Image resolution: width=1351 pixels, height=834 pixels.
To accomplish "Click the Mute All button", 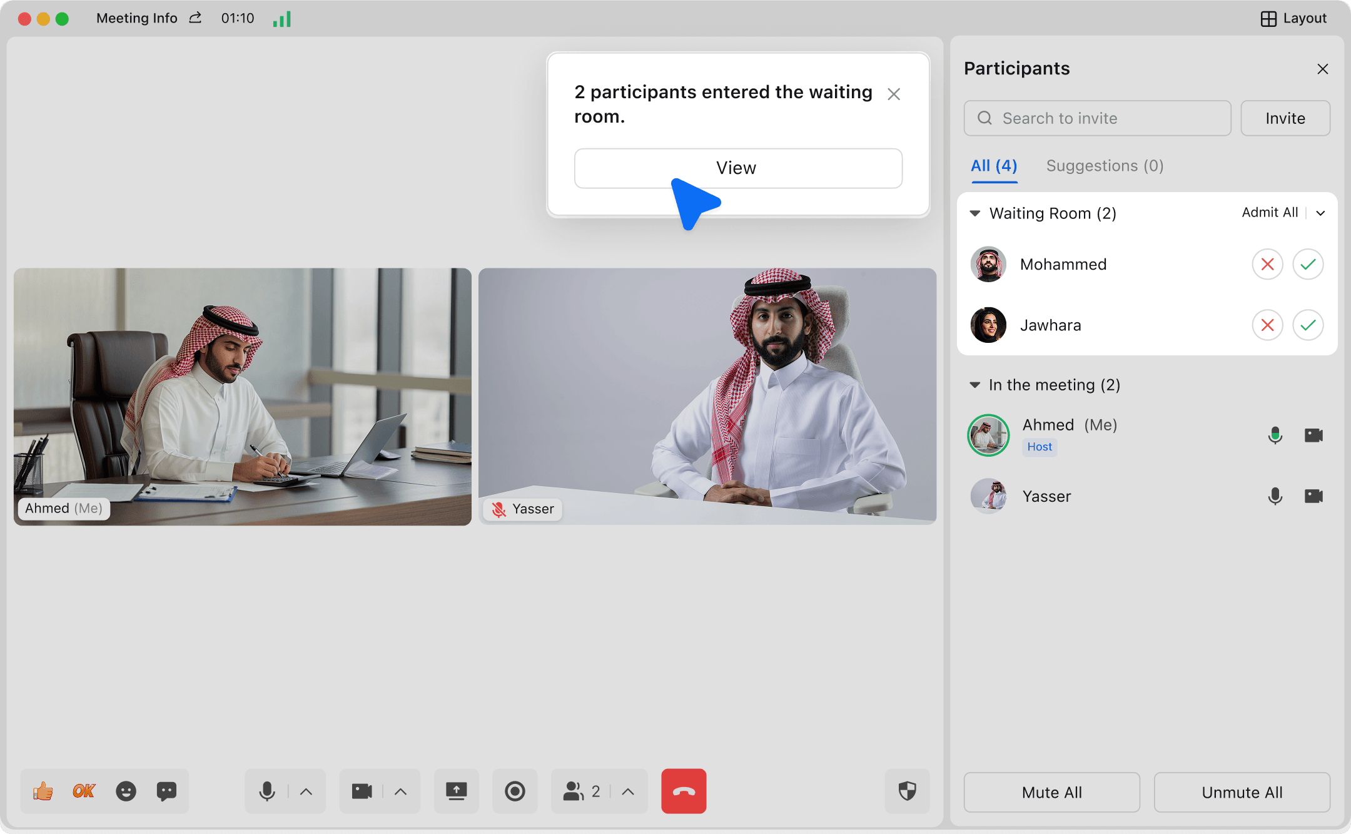I will pos(1051,792).
